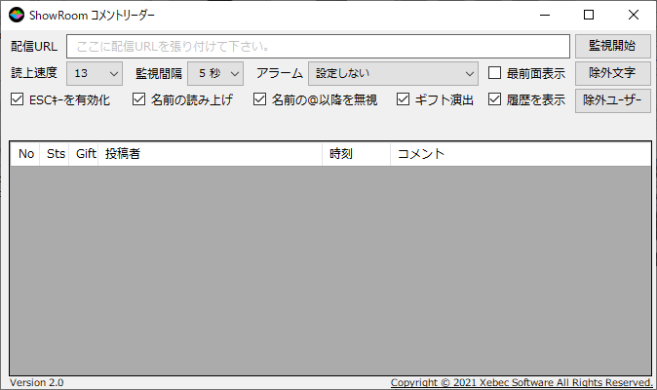Screen dimensions: 657x390
Task: Open the Xebec Software copyright link
Action: click(x=522, y=382)
